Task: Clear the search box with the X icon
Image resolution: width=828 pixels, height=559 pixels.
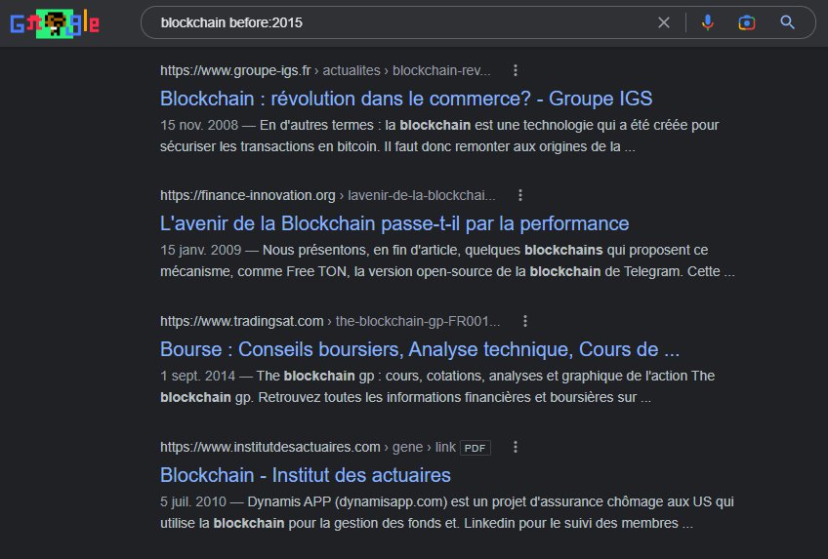Action: [x=664, y=22]
